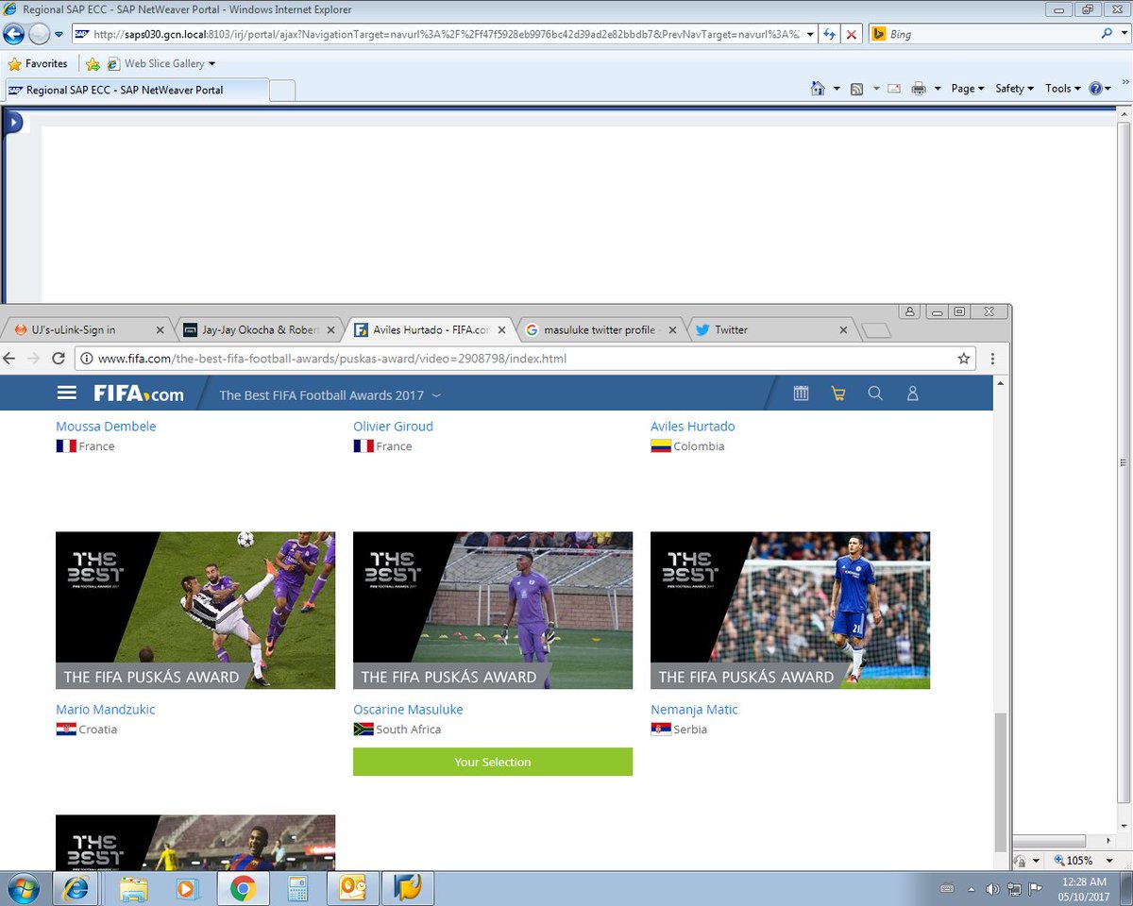Open IE address bar history dropdown
Screen dimensions: 1133x906
[x=810, y=34]
